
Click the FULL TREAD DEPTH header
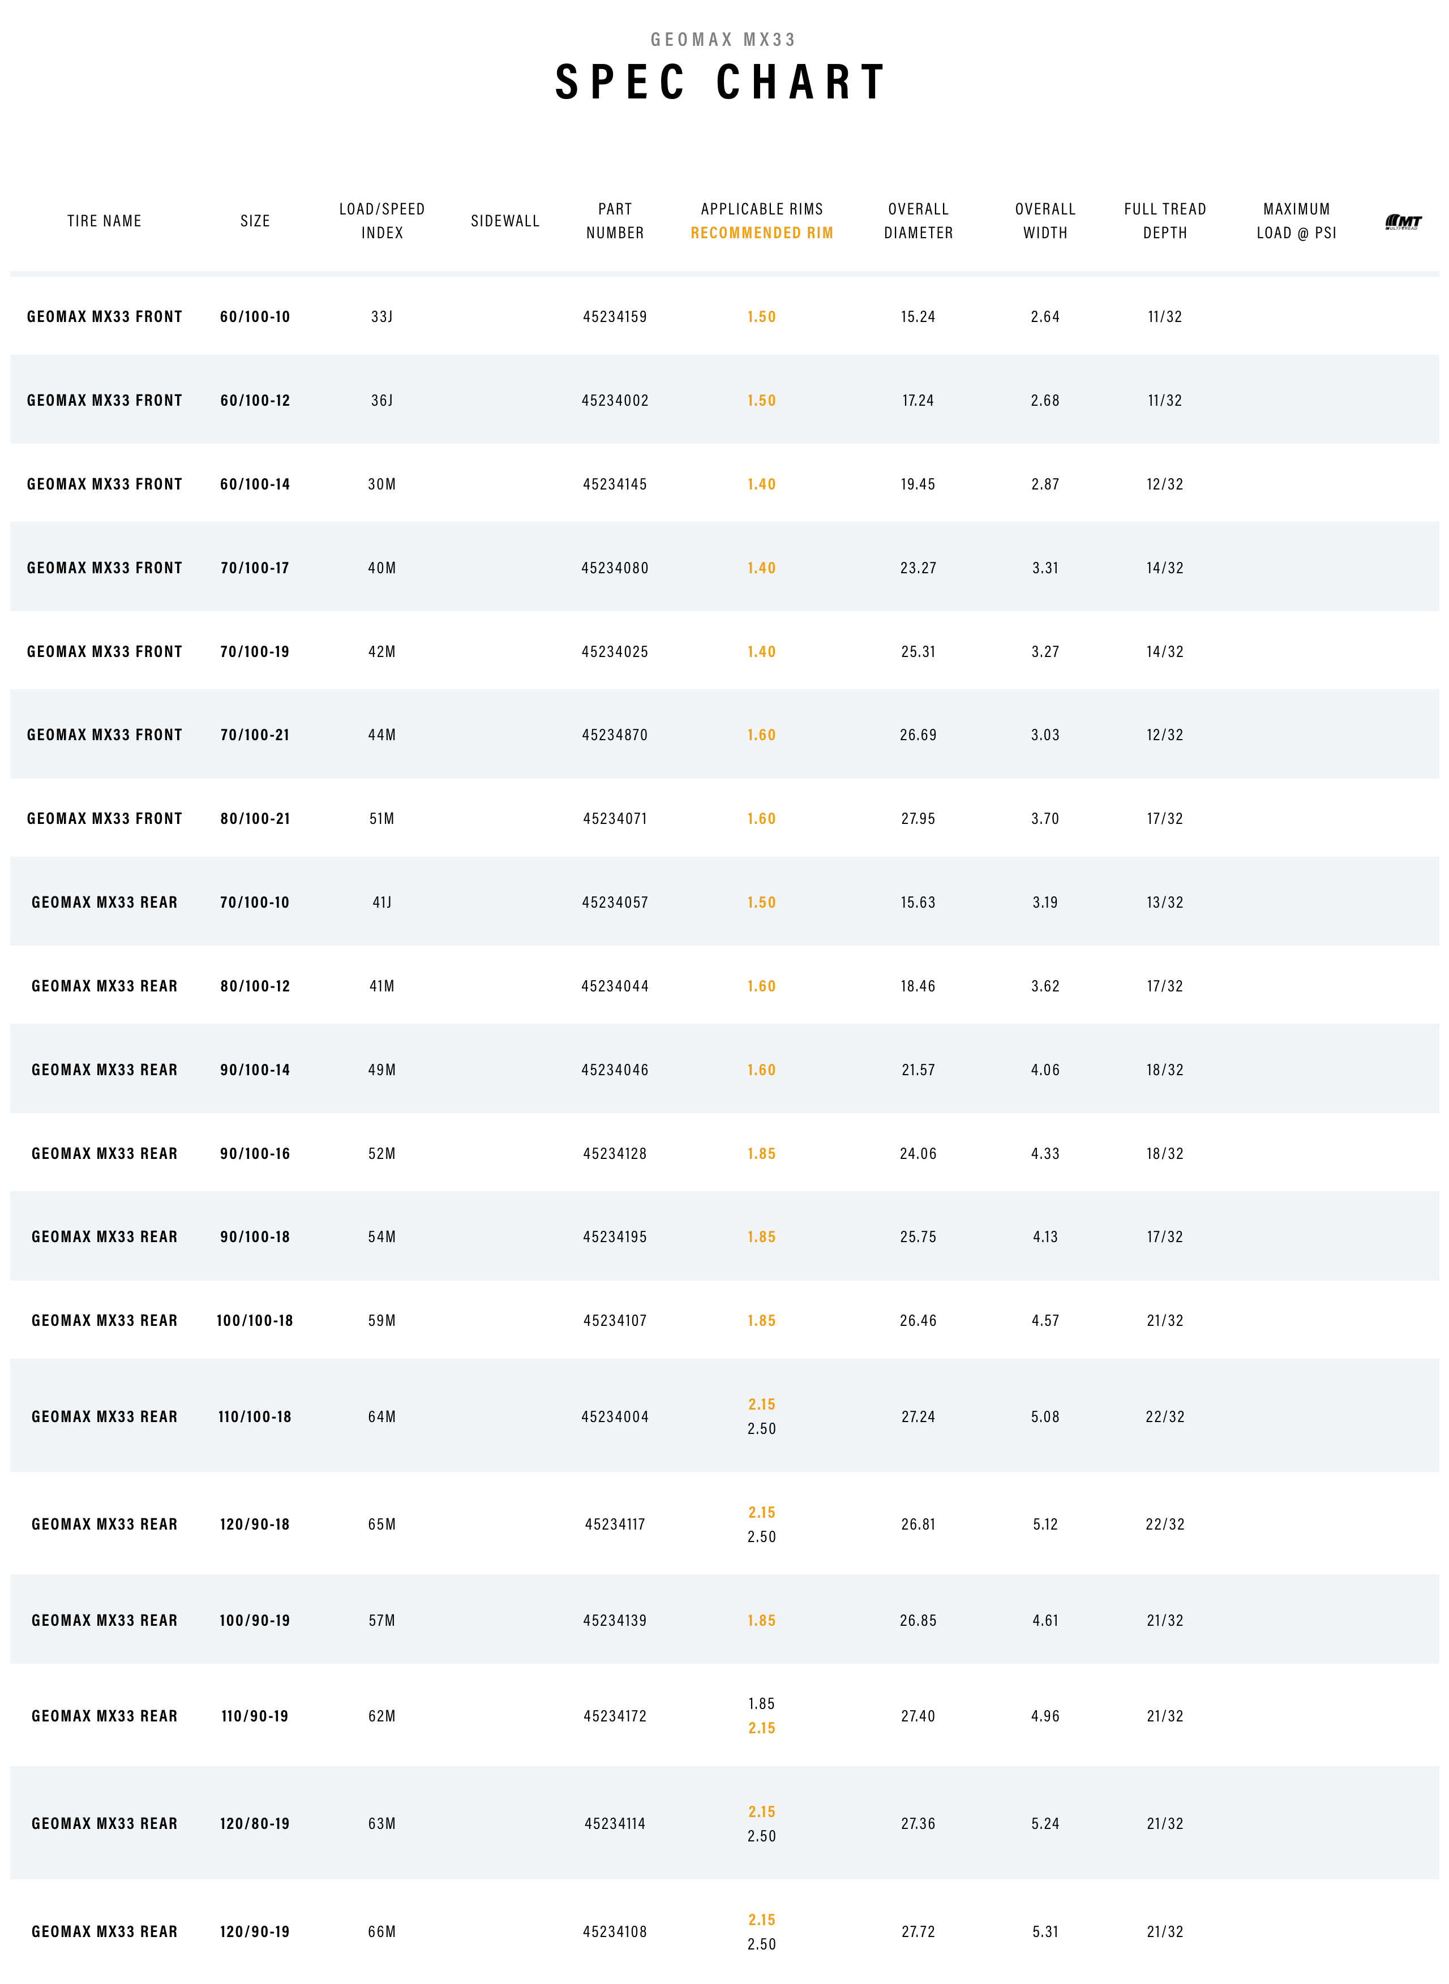click(1165, 221)
